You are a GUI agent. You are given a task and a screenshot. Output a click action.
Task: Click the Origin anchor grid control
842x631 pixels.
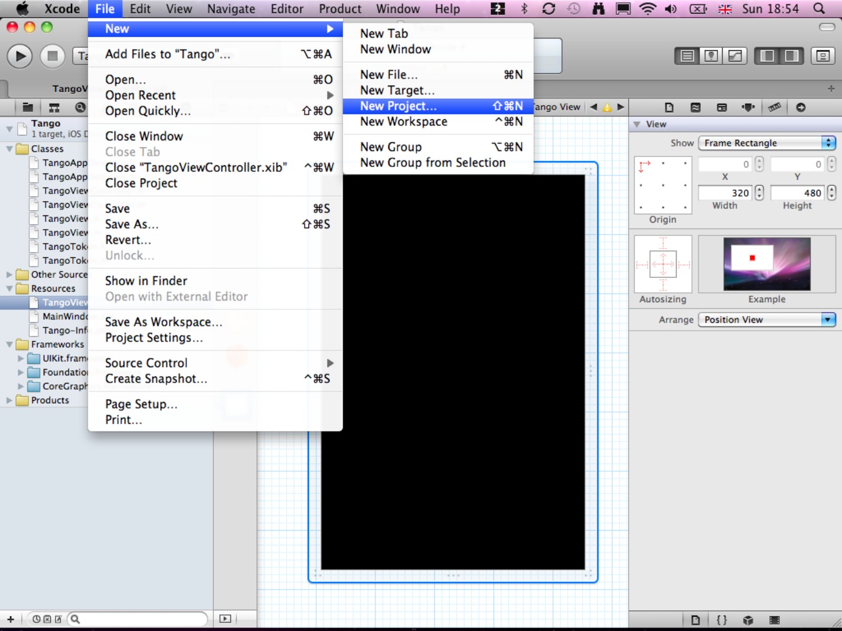[x=663, y=185]
